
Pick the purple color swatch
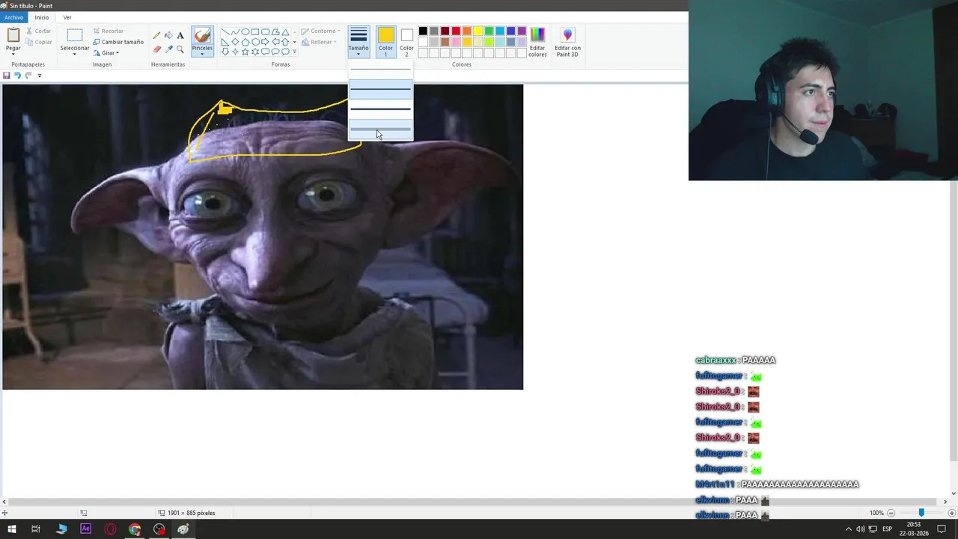[522, 31]
